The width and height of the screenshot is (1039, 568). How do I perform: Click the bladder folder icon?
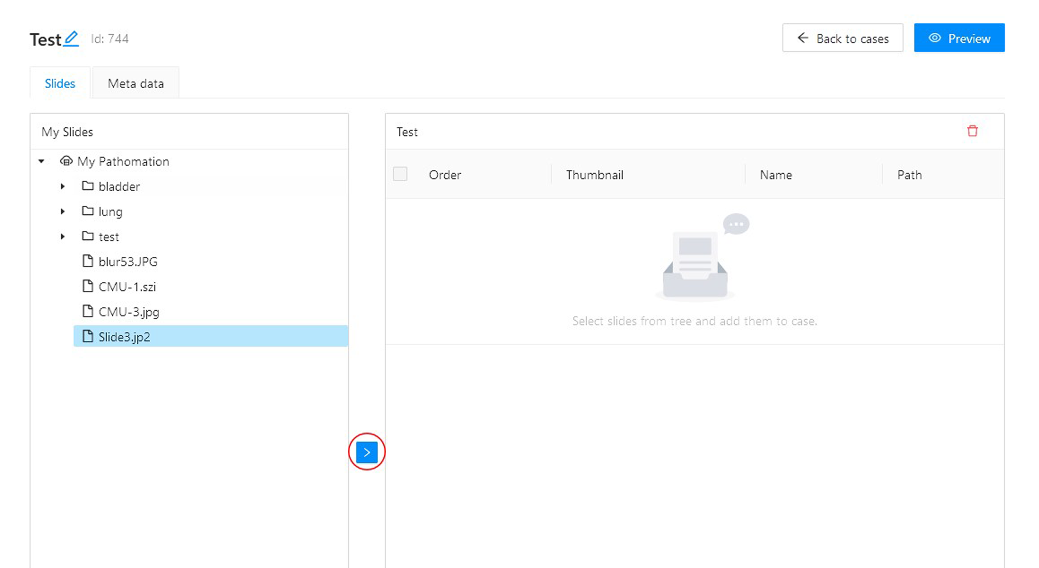pyautogui.click(x=88, y=186)
